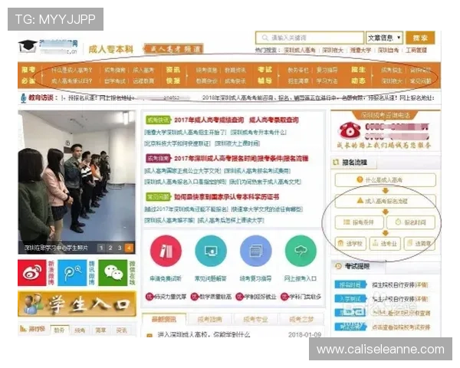Open the 学生入口 banner
The height and width of the screenshot is (368, 460).
77,304
